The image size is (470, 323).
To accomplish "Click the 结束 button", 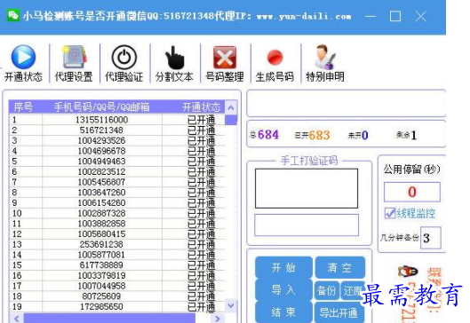I will [283, 312].
